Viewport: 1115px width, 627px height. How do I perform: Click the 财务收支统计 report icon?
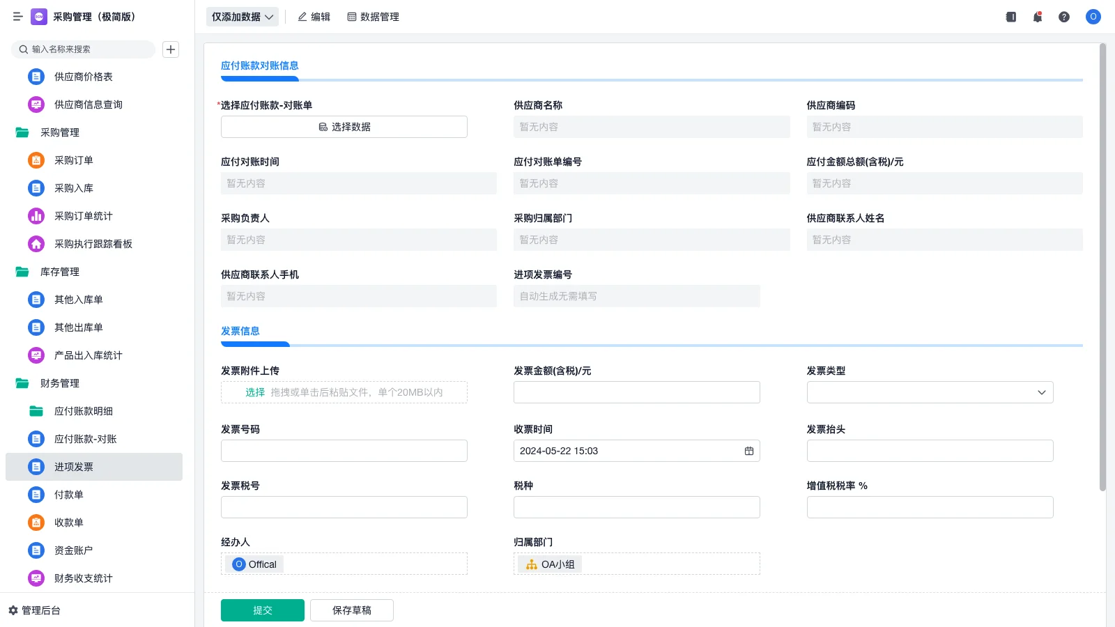36,578
